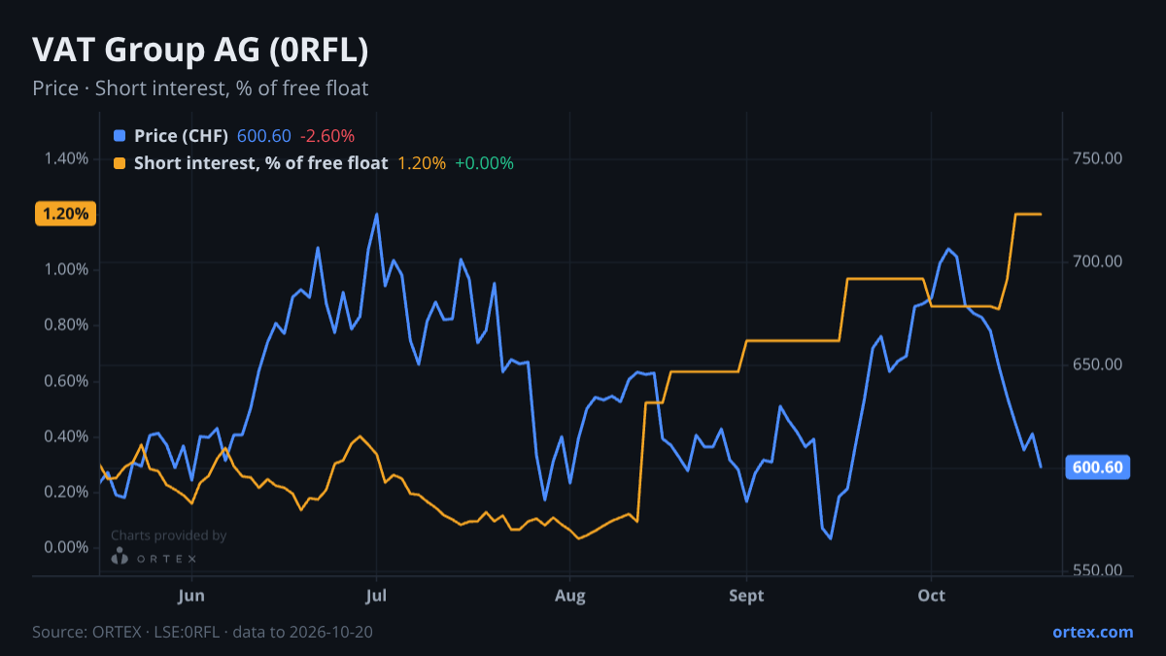Click the +0.00% short interest change value
1166x656 pixels.
coord(484,163)
